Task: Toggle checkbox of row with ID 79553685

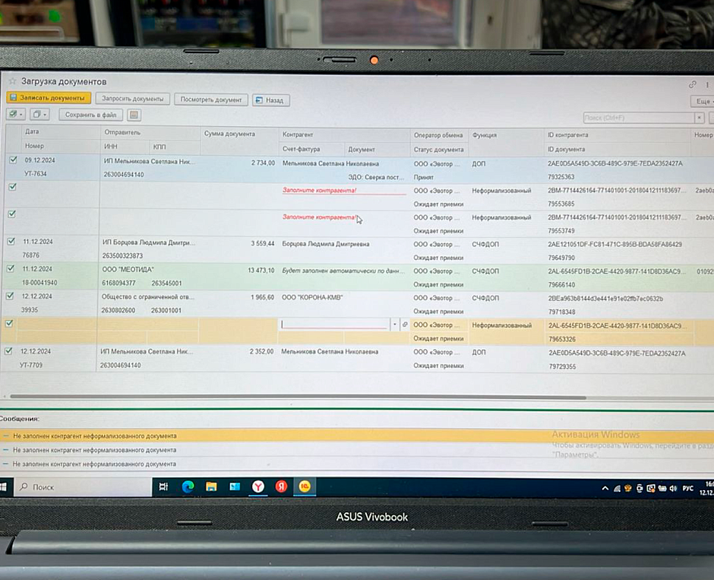Action: [x=12, y=187]
